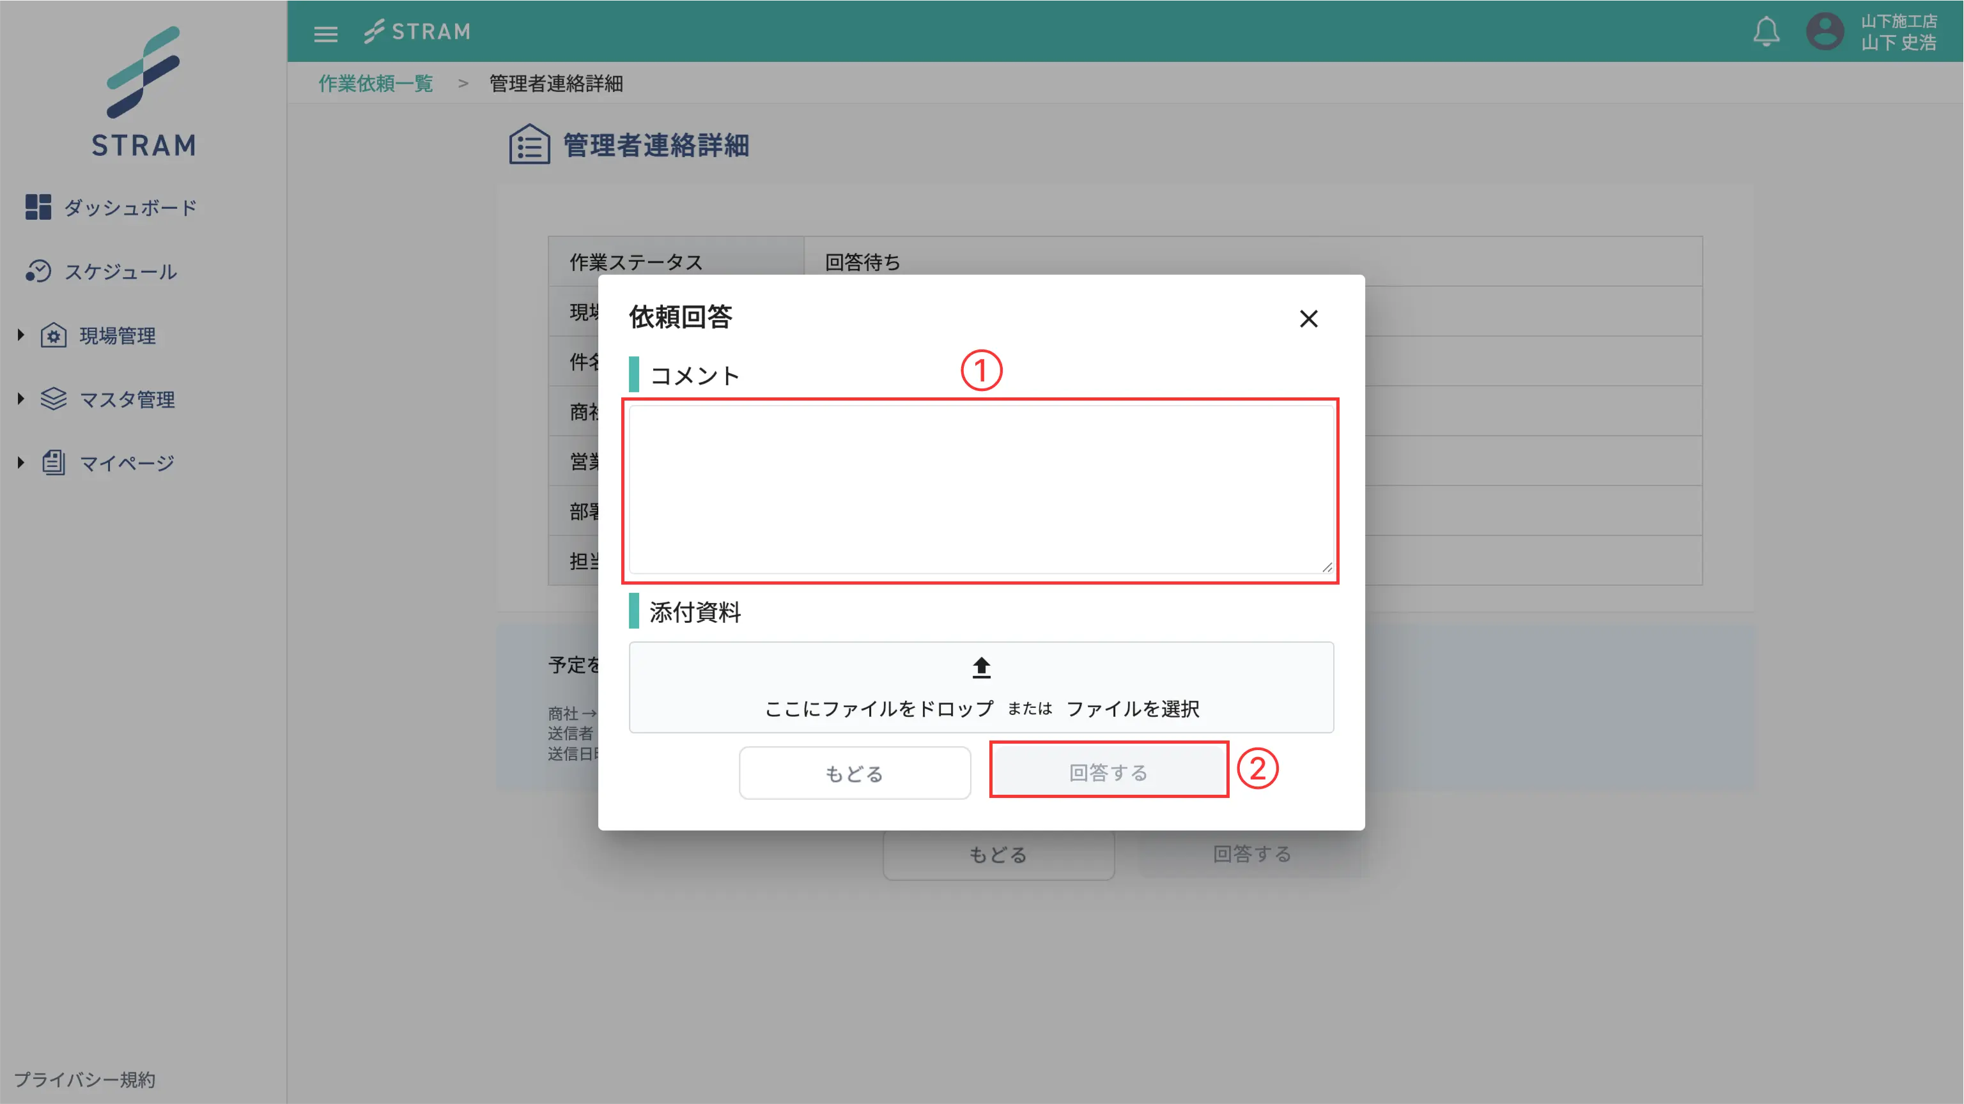Select ダッシュボード from the sidebar menu
This screenshot has width=1964, height=1104.
coord(130,207)
